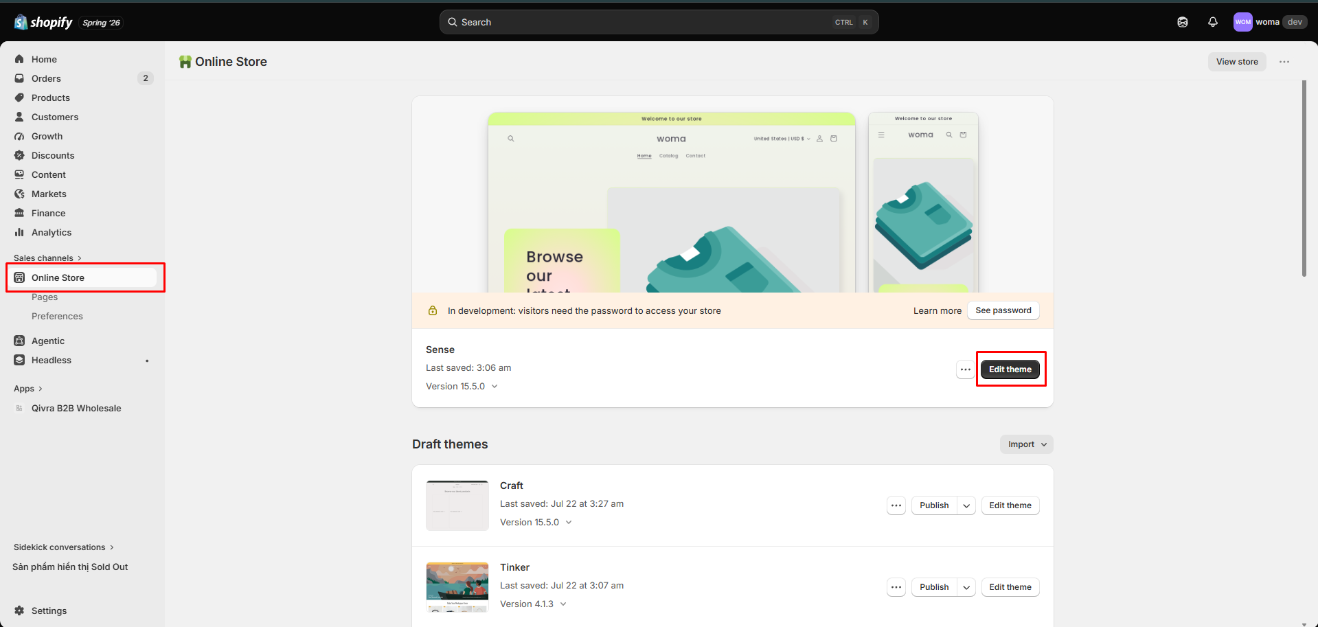Open the page-level more actions ellipsis
This screenshot has width=1318, height=627.
[1284, 62]
